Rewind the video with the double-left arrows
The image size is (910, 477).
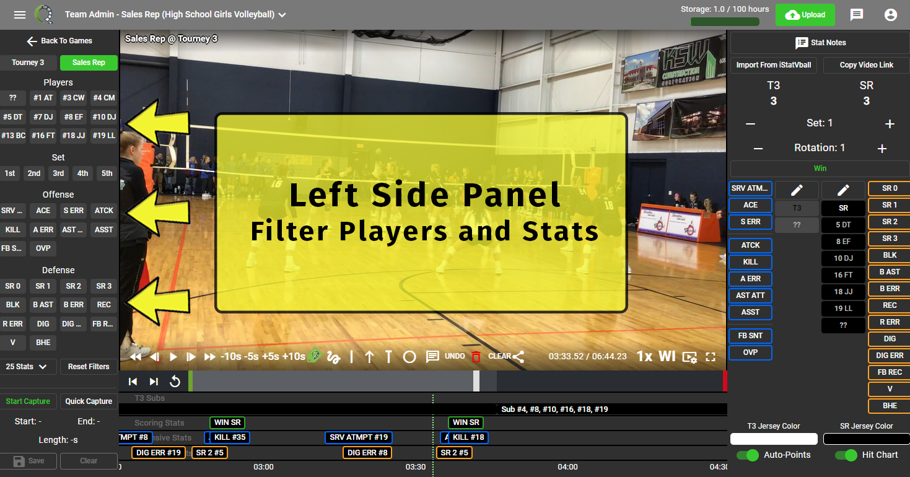[136, 357]
